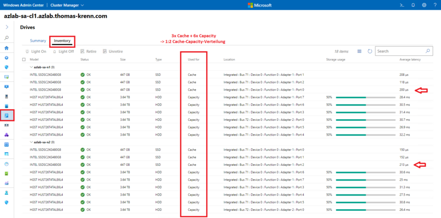Viewport: 441px width, 218px height.
Task: Click the 18 items count text
Action: (x=341, y=52)
